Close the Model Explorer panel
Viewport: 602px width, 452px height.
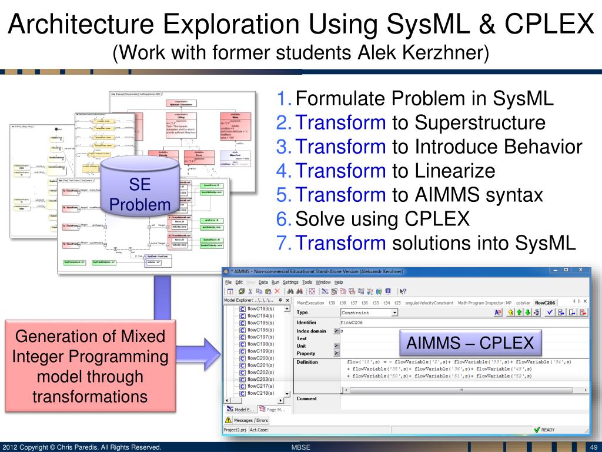[287, 300]
